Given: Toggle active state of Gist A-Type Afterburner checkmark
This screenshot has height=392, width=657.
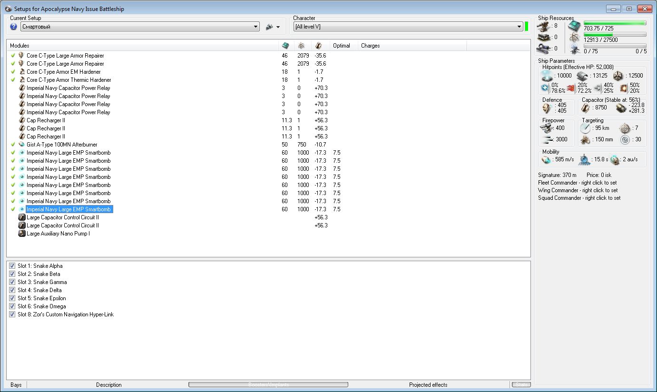Looking at the screenshot, I should [x=13, y=145].
